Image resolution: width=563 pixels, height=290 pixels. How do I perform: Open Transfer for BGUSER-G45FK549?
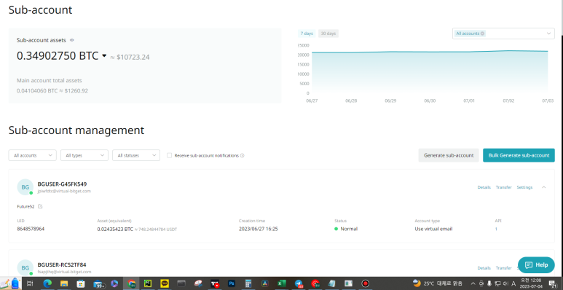503,187
